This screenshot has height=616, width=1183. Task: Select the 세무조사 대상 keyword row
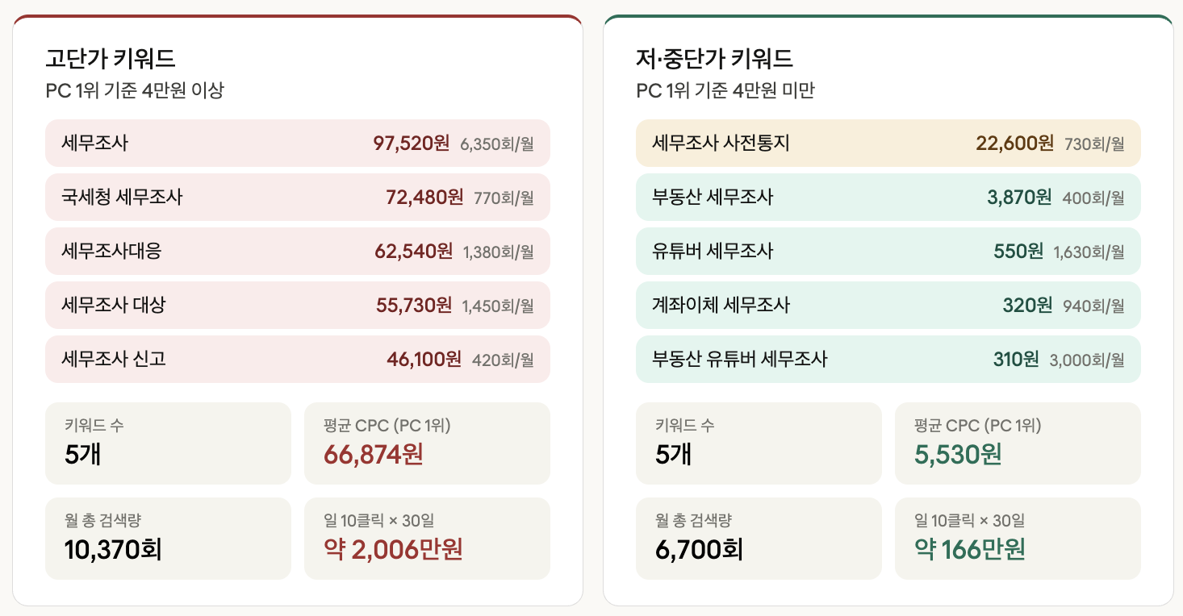pyautogui.click(x=297, y=306)
